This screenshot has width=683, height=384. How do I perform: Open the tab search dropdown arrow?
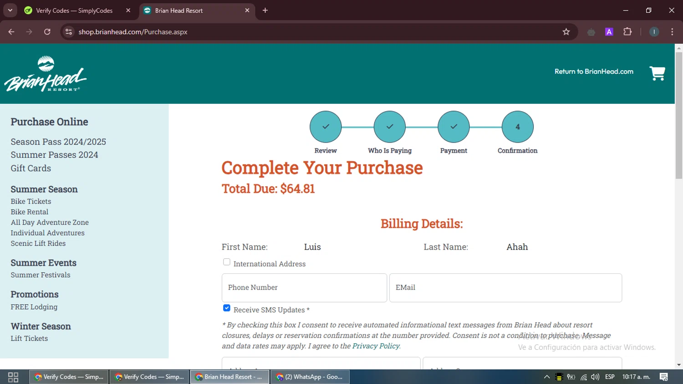10,10
